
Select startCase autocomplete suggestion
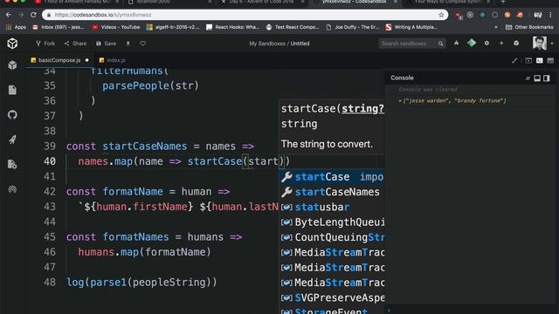[x=332, y=177]
